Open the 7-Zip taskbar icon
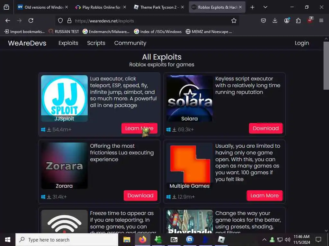 tap(174, 240)
